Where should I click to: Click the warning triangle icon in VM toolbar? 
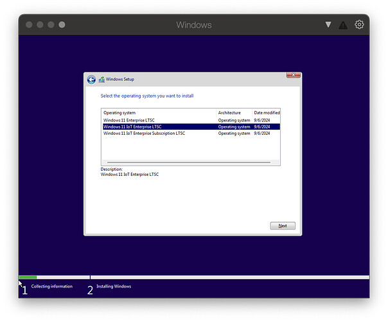343,25
